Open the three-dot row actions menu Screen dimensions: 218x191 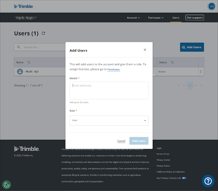pos(201,72)
